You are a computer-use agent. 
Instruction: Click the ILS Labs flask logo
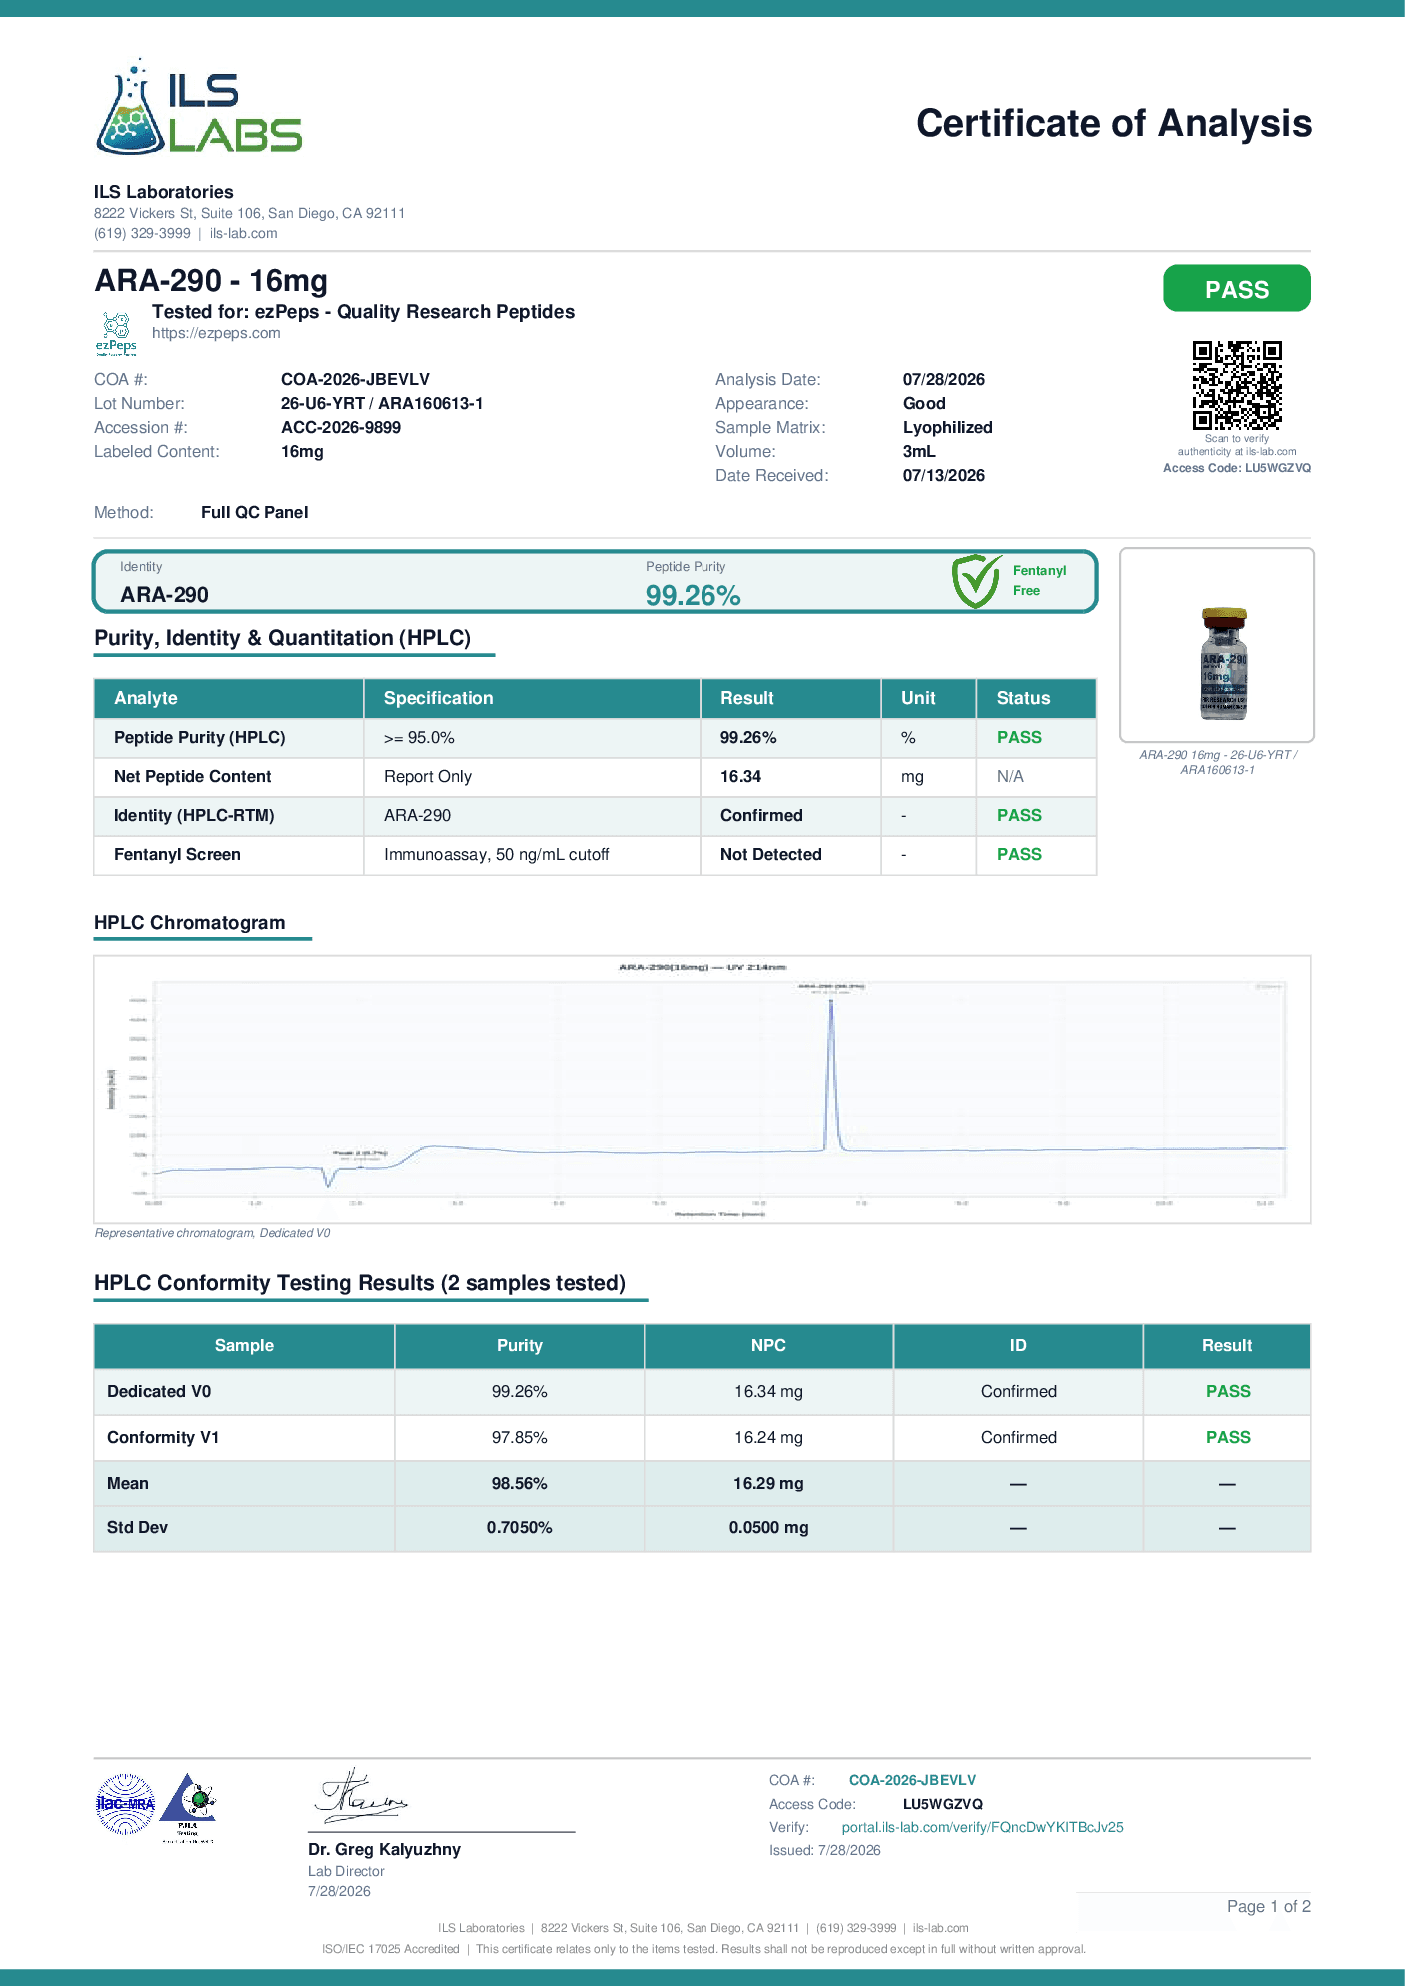click(198, 106)
